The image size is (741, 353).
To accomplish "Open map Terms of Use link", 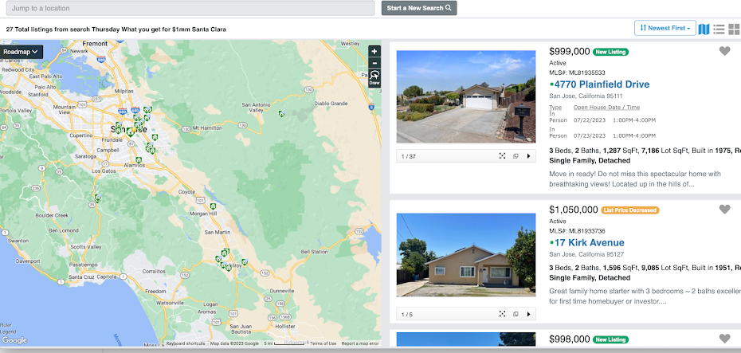I will pos(323,343).
